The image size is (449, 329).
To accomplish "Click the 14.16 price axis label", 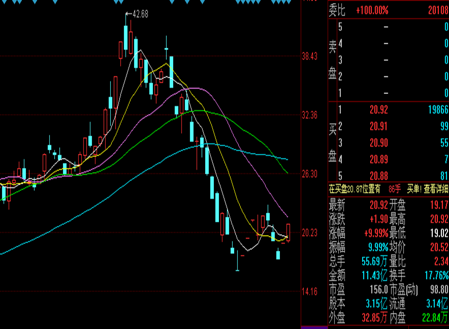I will tap(309, 291).
